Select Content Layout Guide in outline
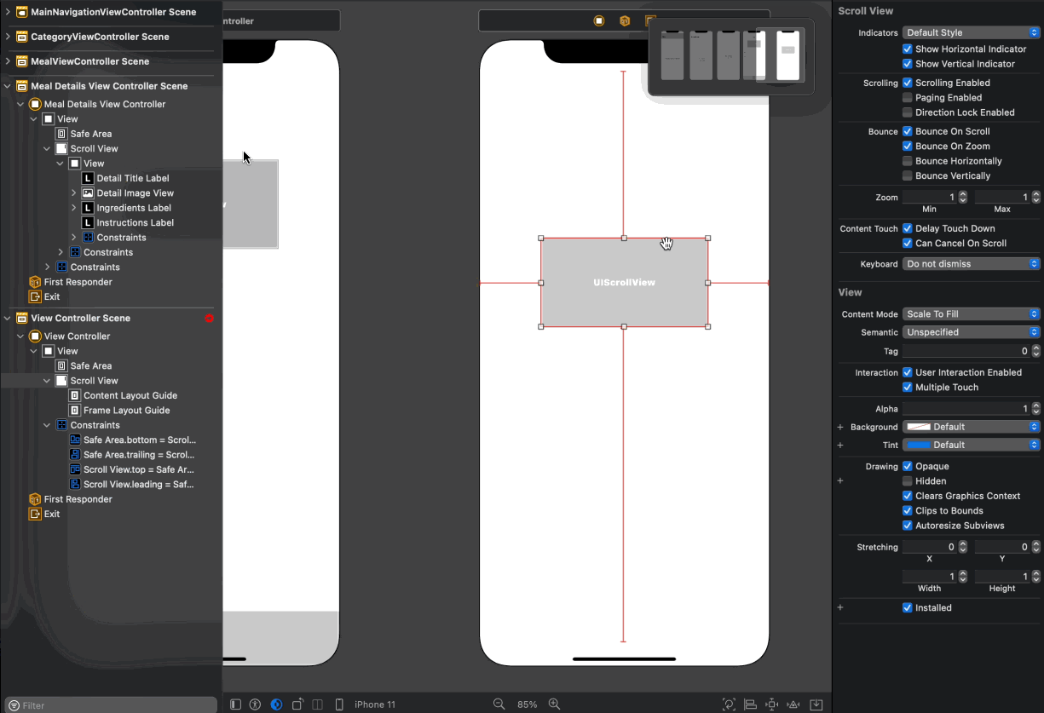The height and width of the screenshot is (713, 1044). (130, 395)
